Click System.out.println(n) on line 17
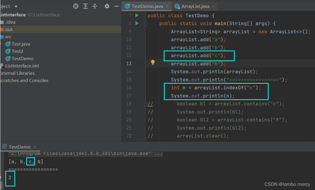 (x=203, y=96)
